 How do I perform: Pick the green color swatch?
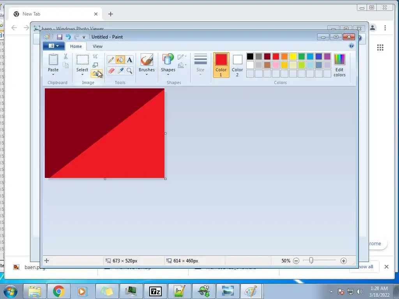tap(302, 56)
